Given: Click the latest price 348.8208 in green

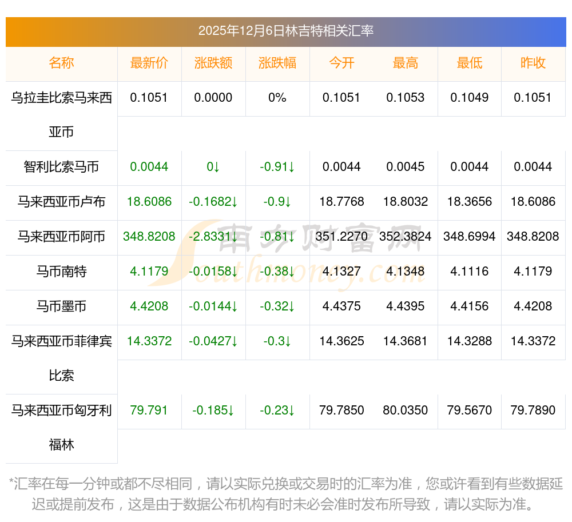Looking at the screenshot, I should [149, 237].
